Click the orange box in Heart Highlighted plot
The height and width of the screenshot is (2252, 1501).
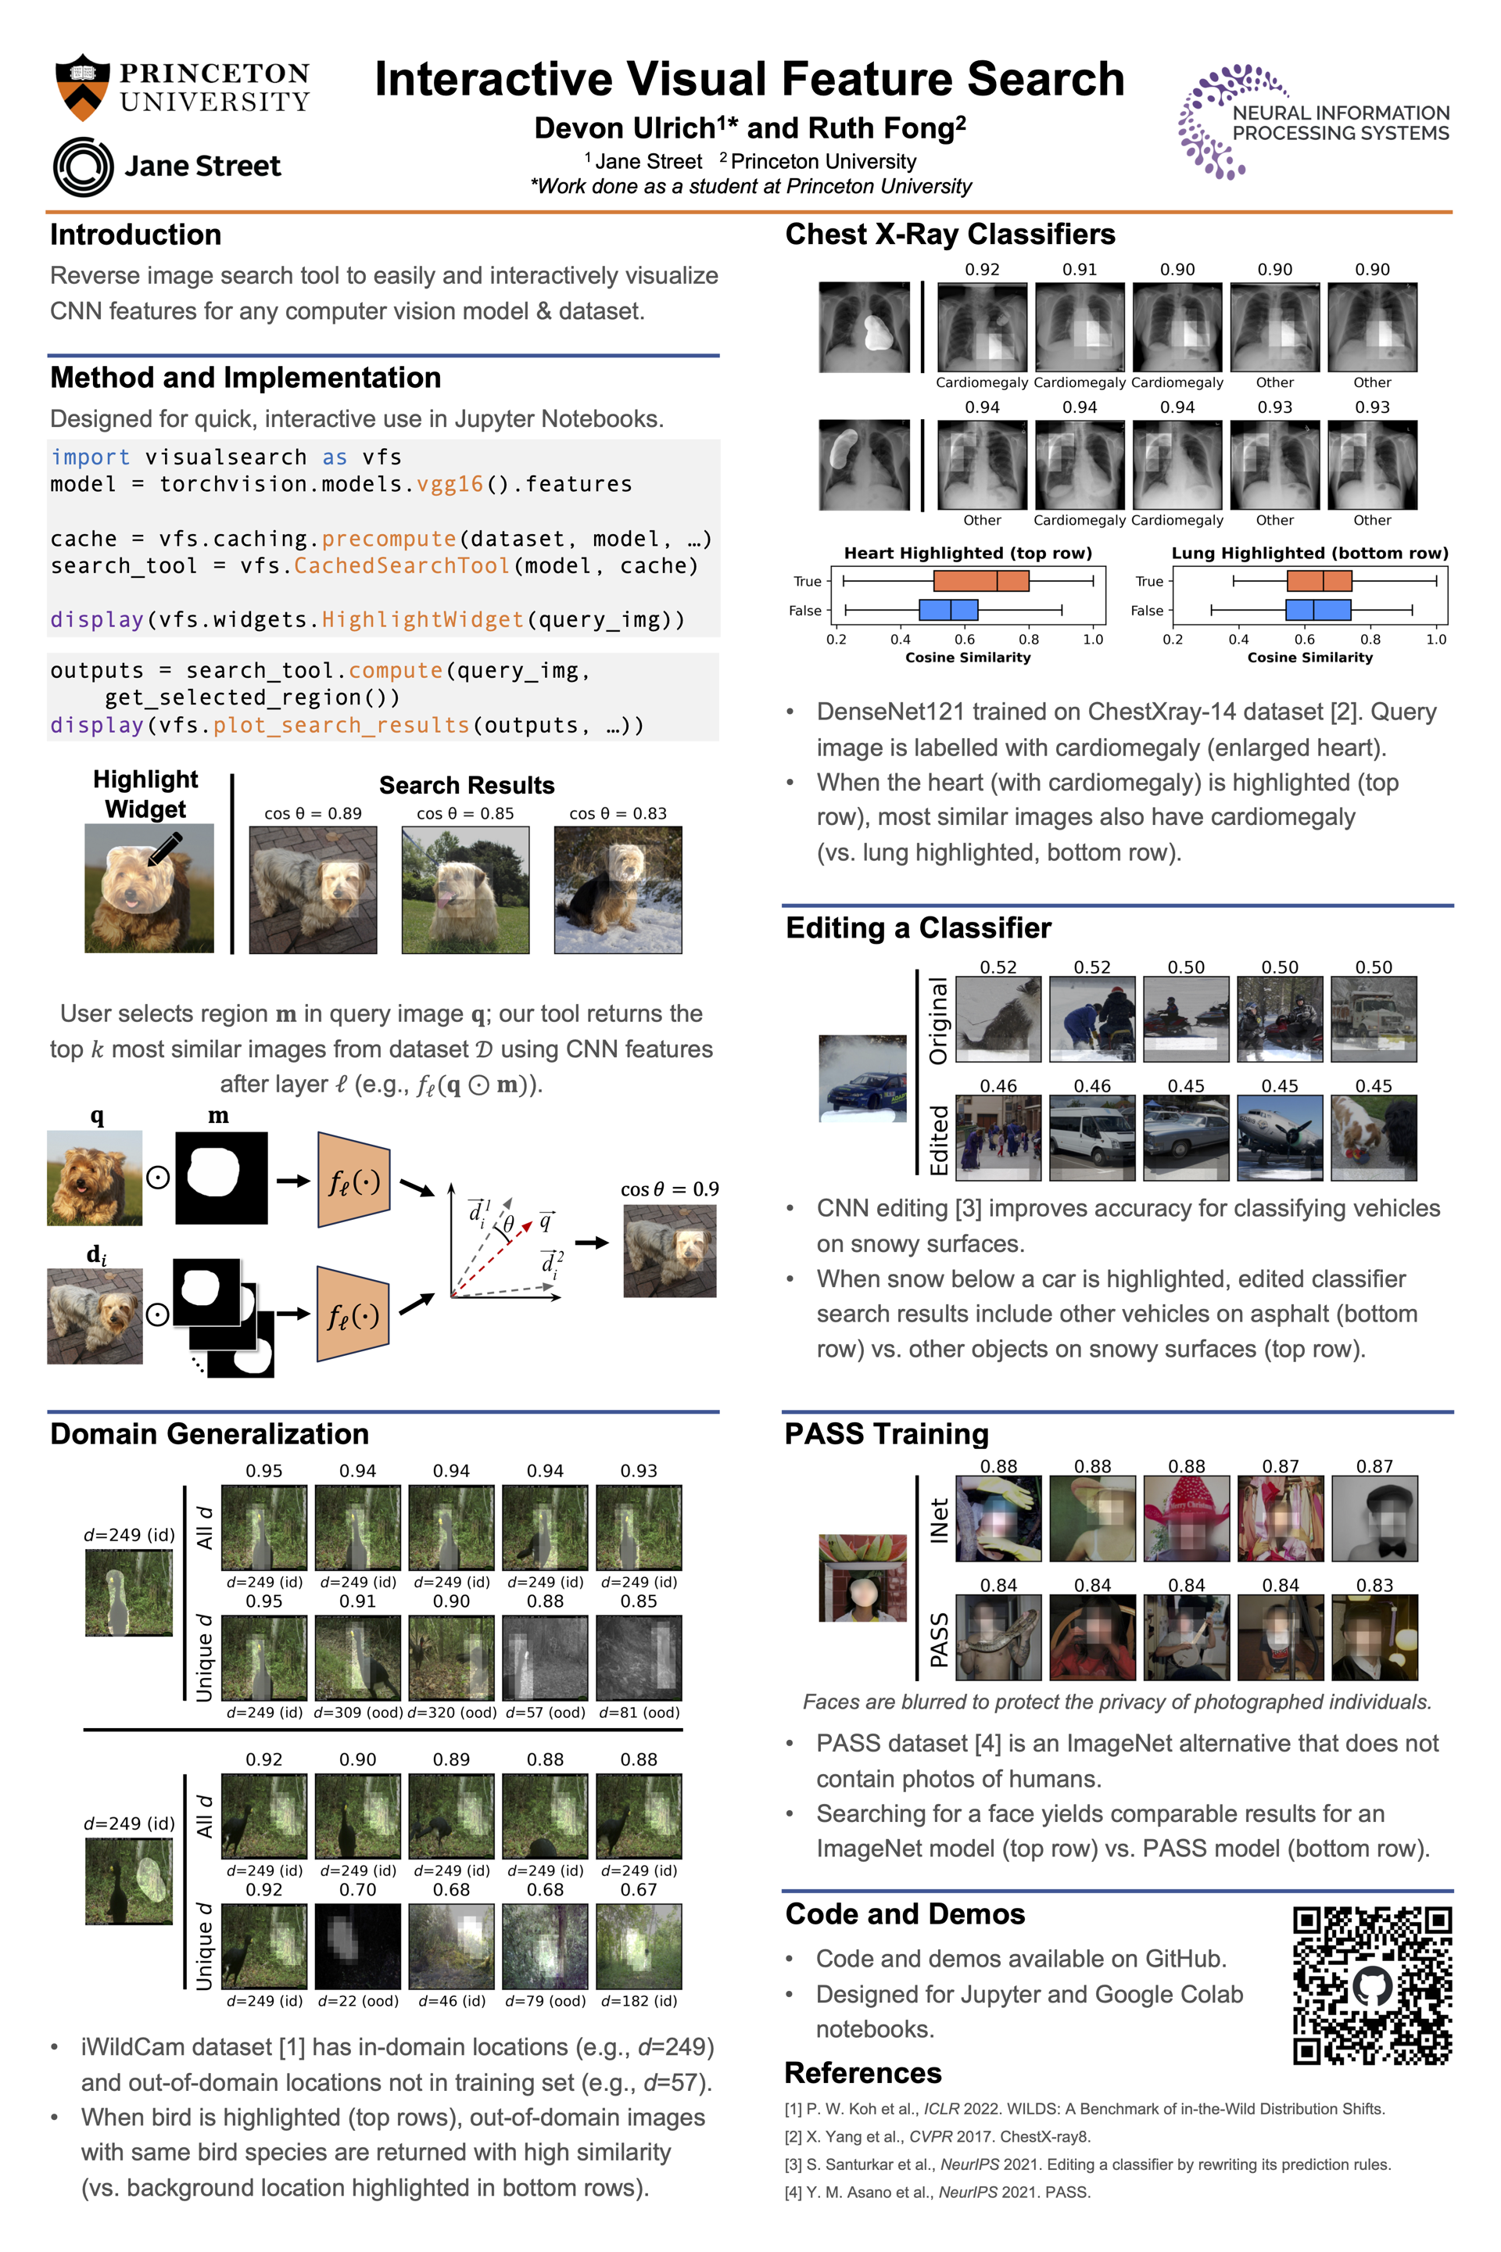tap(980, 580)
